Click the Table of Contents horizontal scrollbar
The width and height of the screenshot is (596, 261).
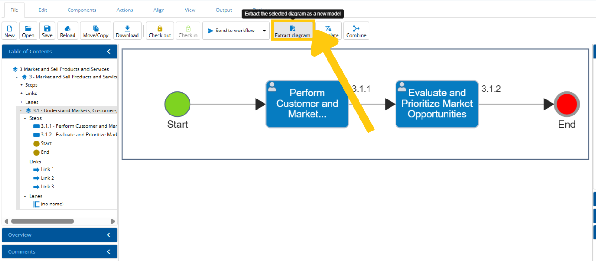(42, 221)
